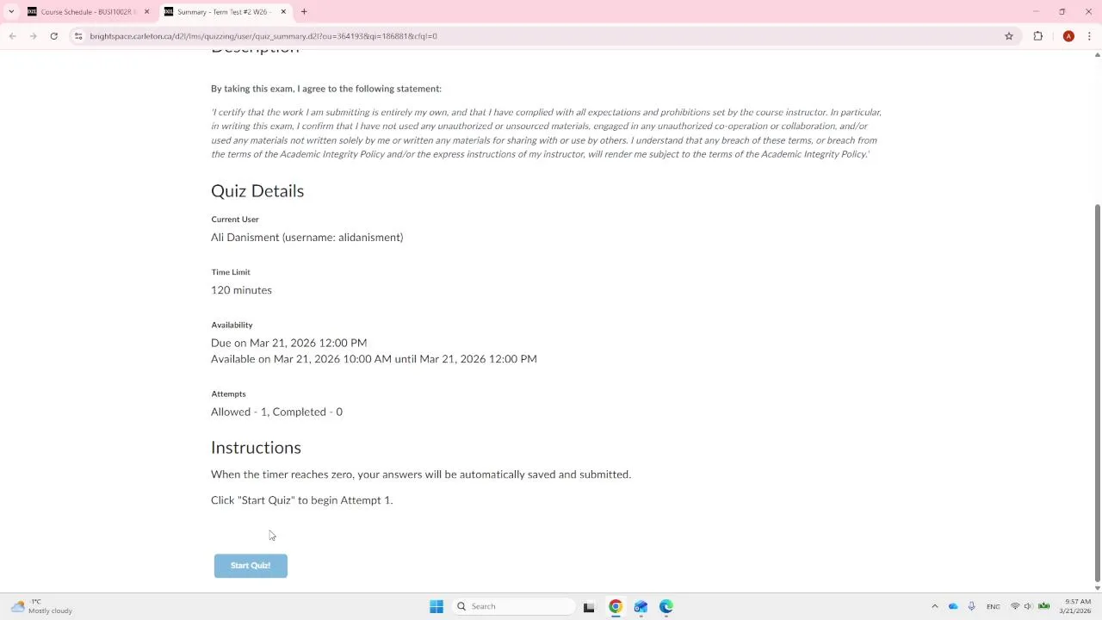This screenshot has width=1102, height=620.
Task: Click the Instructions heading
Action: pyautogui.click(x=256, y=448)
